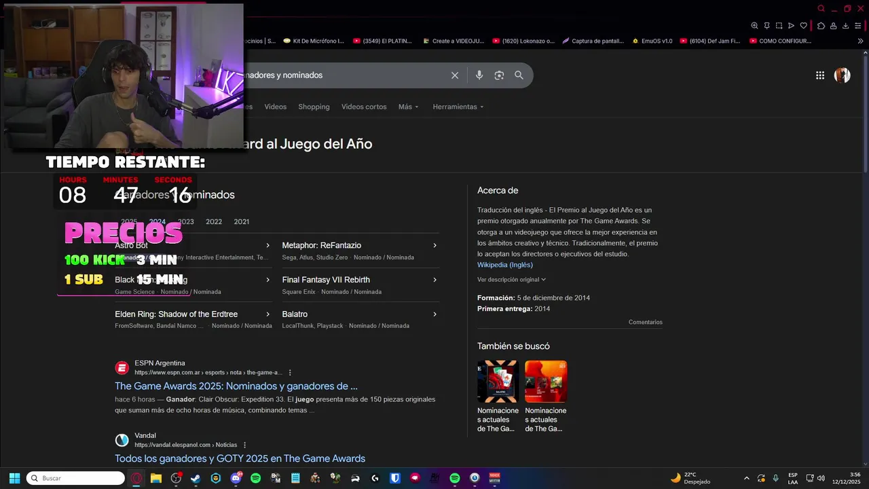Open Bitwarden shield icon in taskbar
The height and width of the screenshot is (489, 869).
pyautogui.click(x=394, y=478)
